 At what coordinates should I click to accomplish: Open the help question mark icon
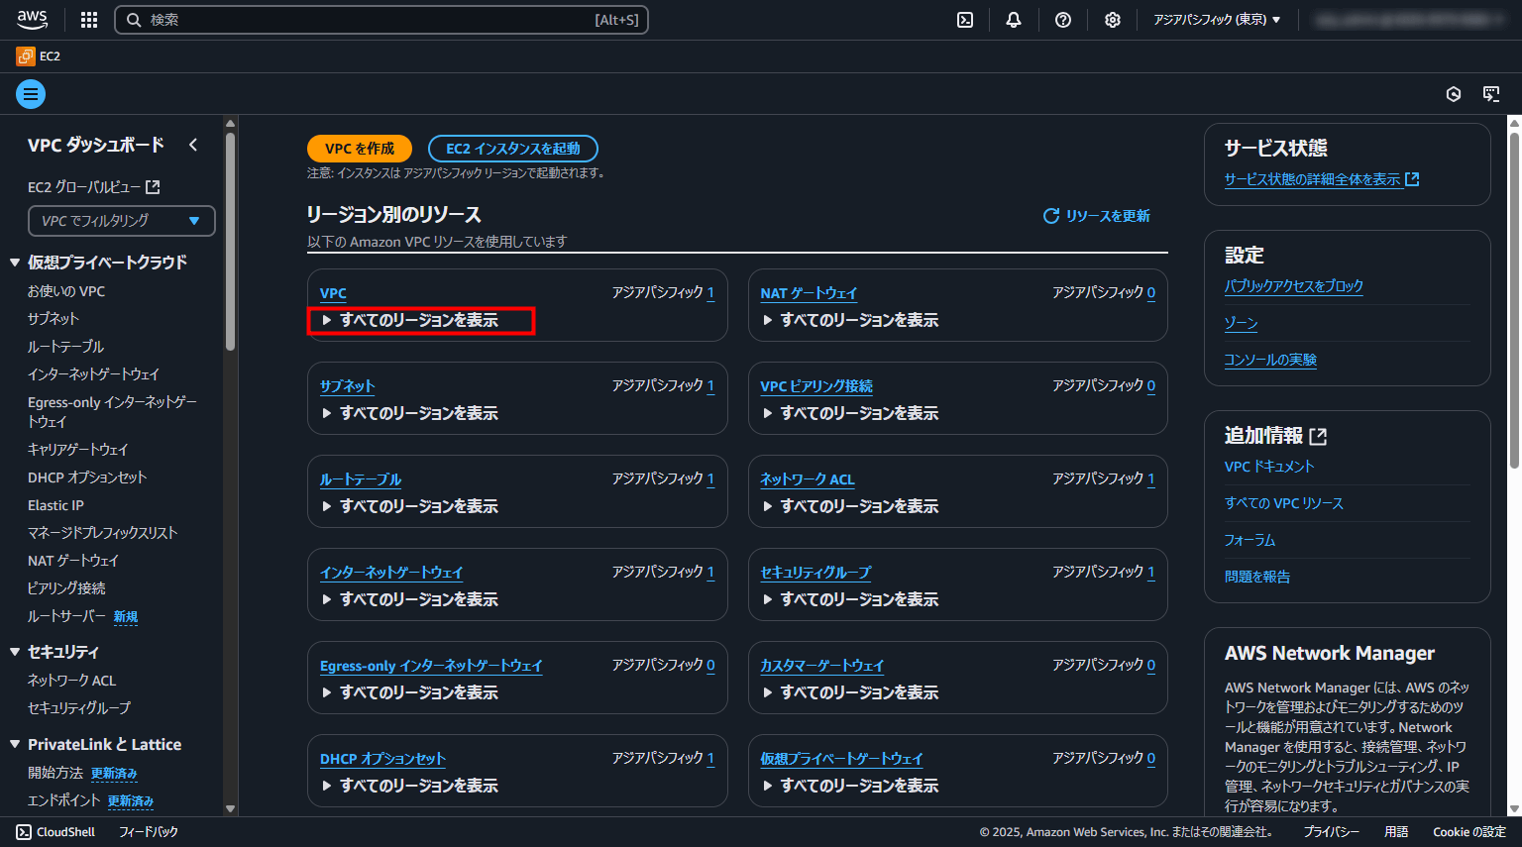[1063, 20]
